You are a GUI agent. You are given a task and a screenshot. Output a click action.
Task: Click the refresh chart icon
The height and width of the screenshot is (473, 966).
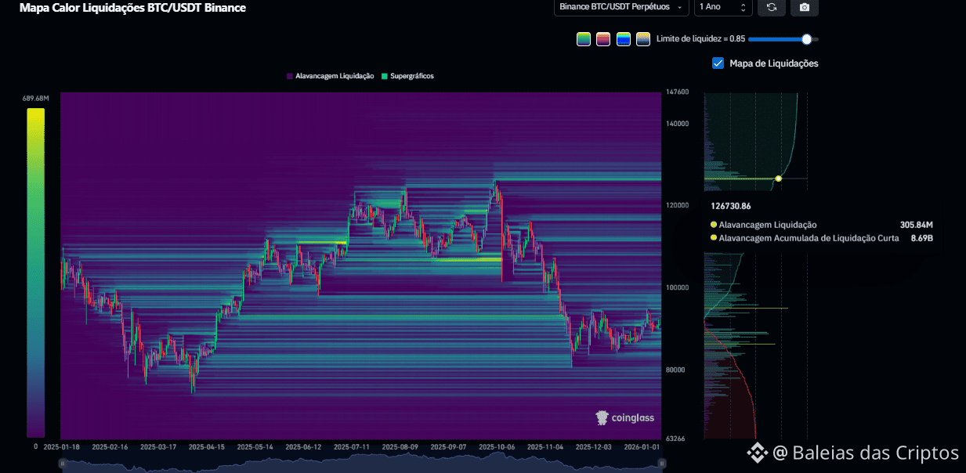point(772,7)
